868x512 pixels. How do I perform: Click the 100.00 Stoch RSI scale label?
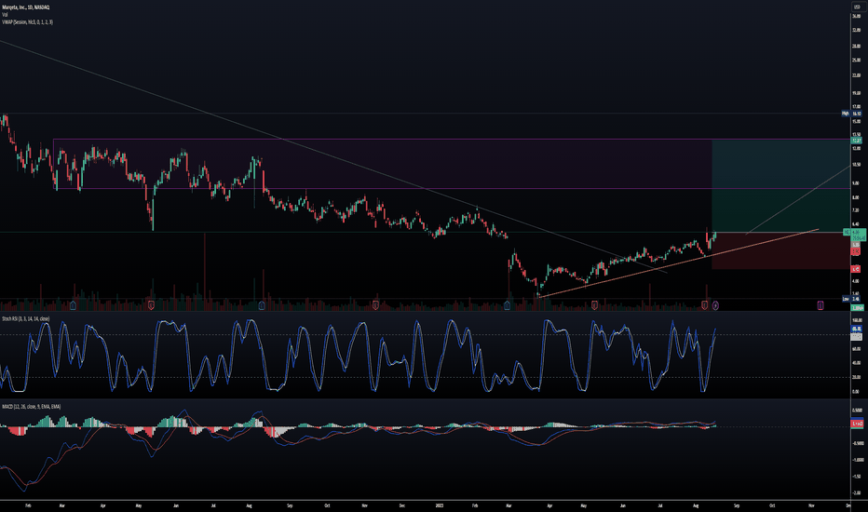[857, 320]
